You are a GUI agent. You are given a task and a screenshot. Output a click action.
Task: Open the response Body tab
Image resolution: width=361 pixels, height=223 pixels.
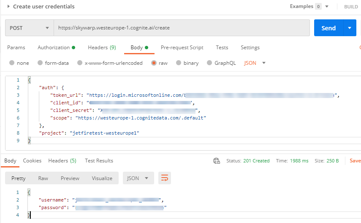[x=10, y=161]
